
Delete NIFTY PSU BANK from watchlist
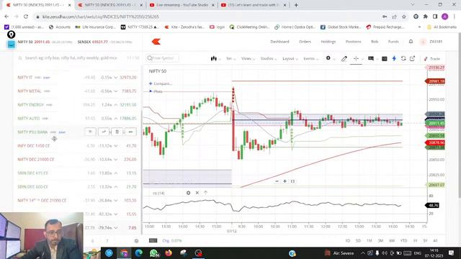(x=117, y=132)
